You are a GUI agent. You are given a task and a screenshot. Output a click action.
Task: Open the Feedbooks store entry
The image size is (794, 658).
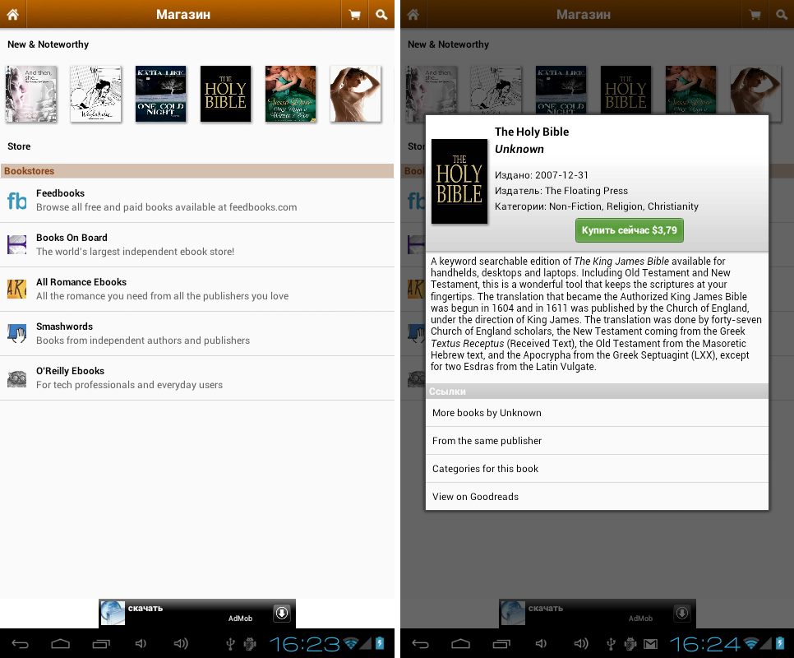tap(197, 201)
